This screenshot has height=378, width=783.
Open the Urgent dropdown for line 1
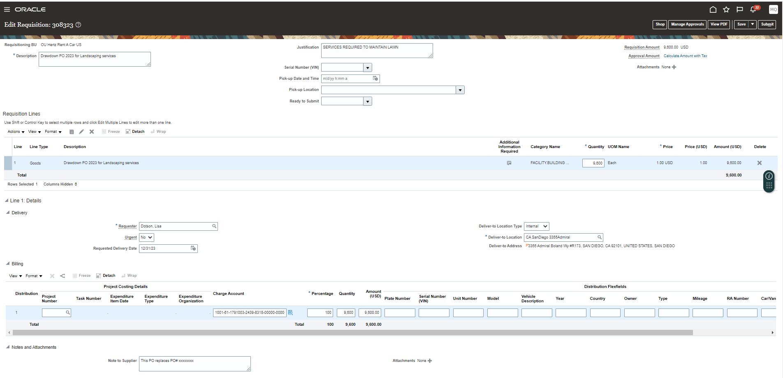point(146,237)
